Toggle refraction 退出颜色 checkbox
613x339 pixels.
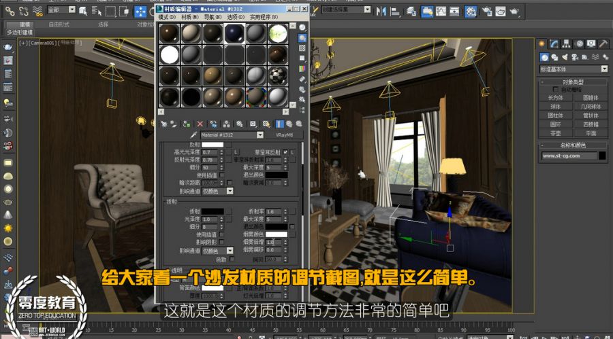(292, 227)
